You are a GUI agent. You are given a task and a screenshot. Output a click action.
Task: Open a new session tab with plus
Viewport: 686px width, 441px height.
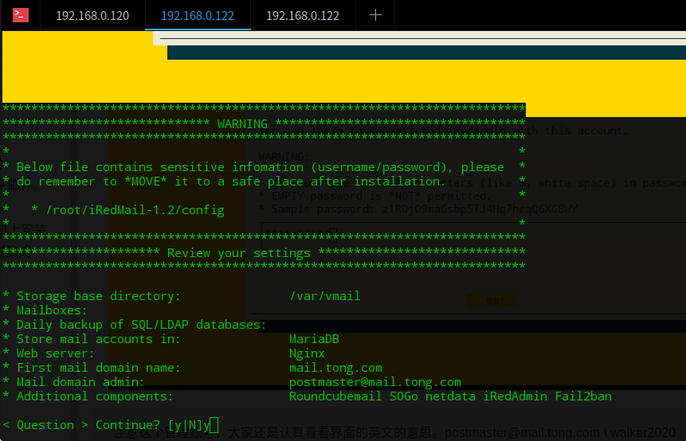(x=376, y=15)
